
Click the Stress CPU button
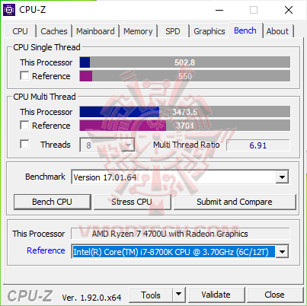(x=132, y=202)
